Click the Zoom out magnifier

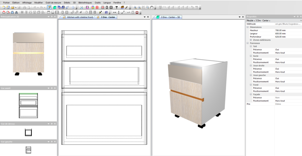pos(139,7)
